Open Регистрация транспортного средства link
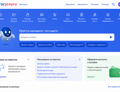The width and height of the screenshot is (120, 92). point(52,77)
